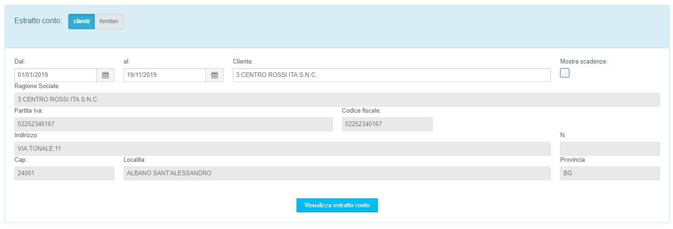Click the Localita field with ALBANO SANT'ALESSANDRO

click(x=336, y=173)
